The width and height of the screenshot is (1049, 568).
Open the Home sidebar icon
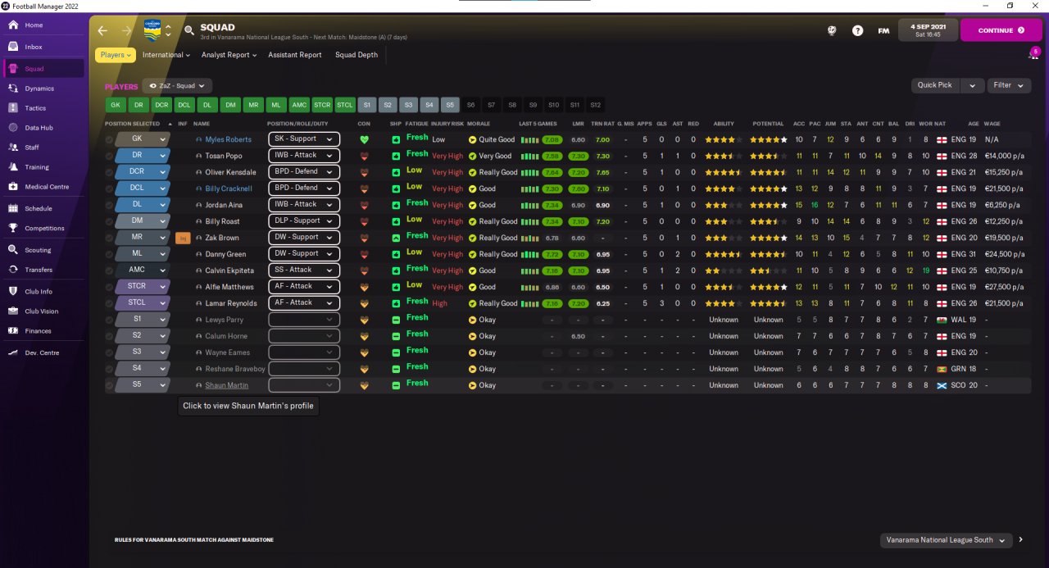pyautogui.click(x=13, y=25)
